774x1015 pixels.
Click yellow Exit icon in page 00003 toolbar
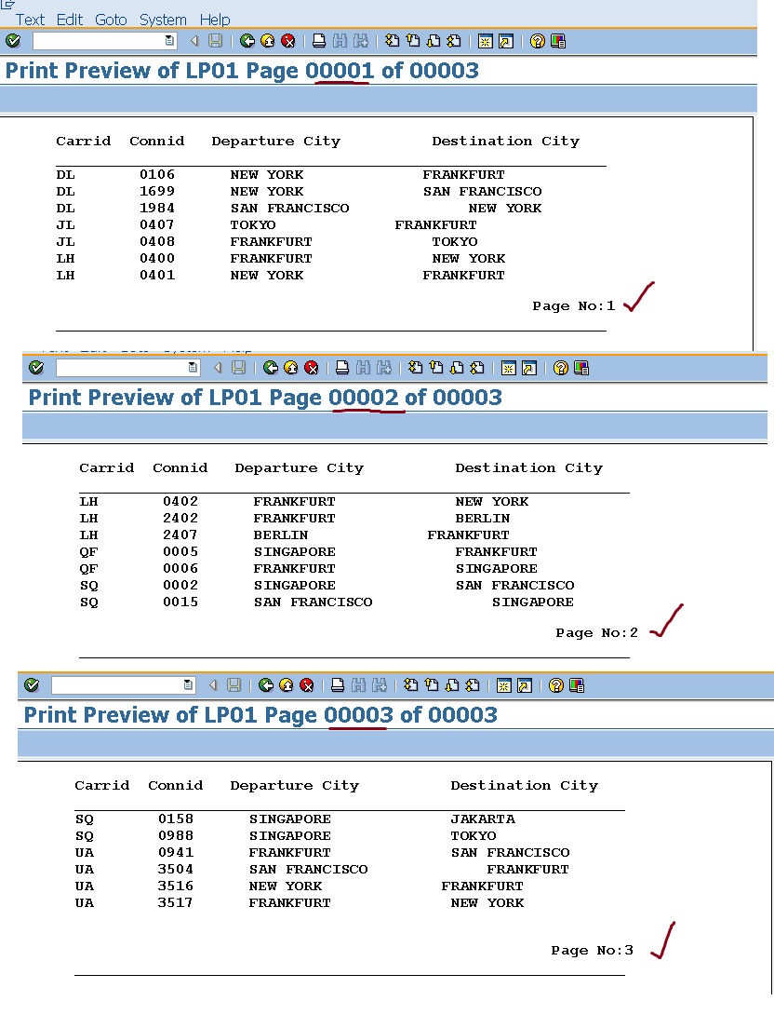click(287, 685)
